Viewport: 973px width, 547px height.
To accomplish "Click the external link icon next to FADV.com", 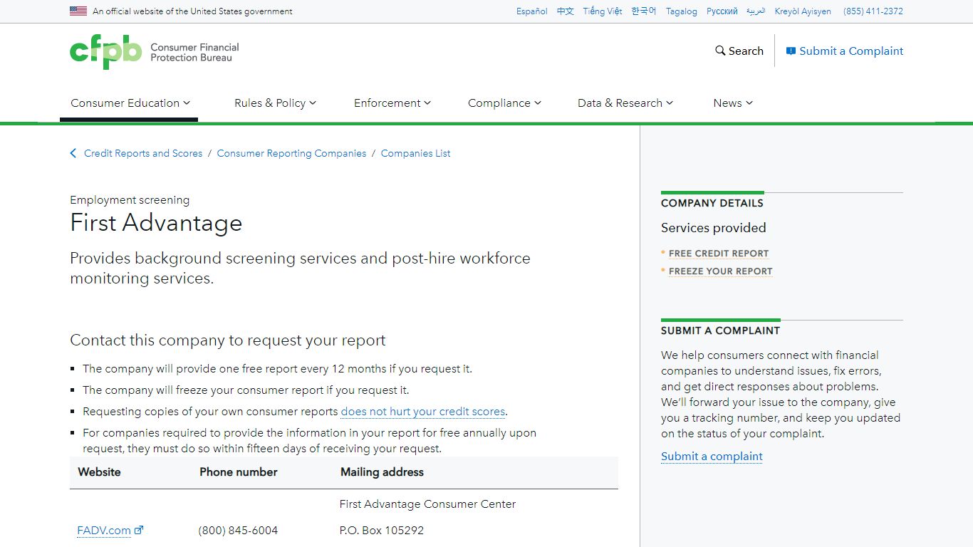I will (x=139, y=530).
